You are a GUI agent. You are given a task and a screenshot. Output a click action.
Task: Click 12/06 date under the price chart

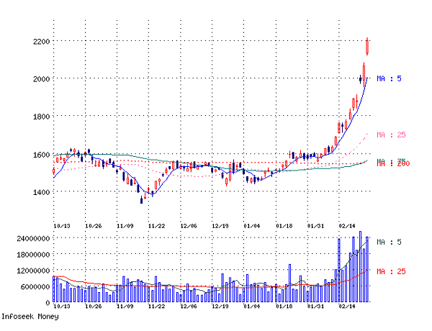(189, 226)
